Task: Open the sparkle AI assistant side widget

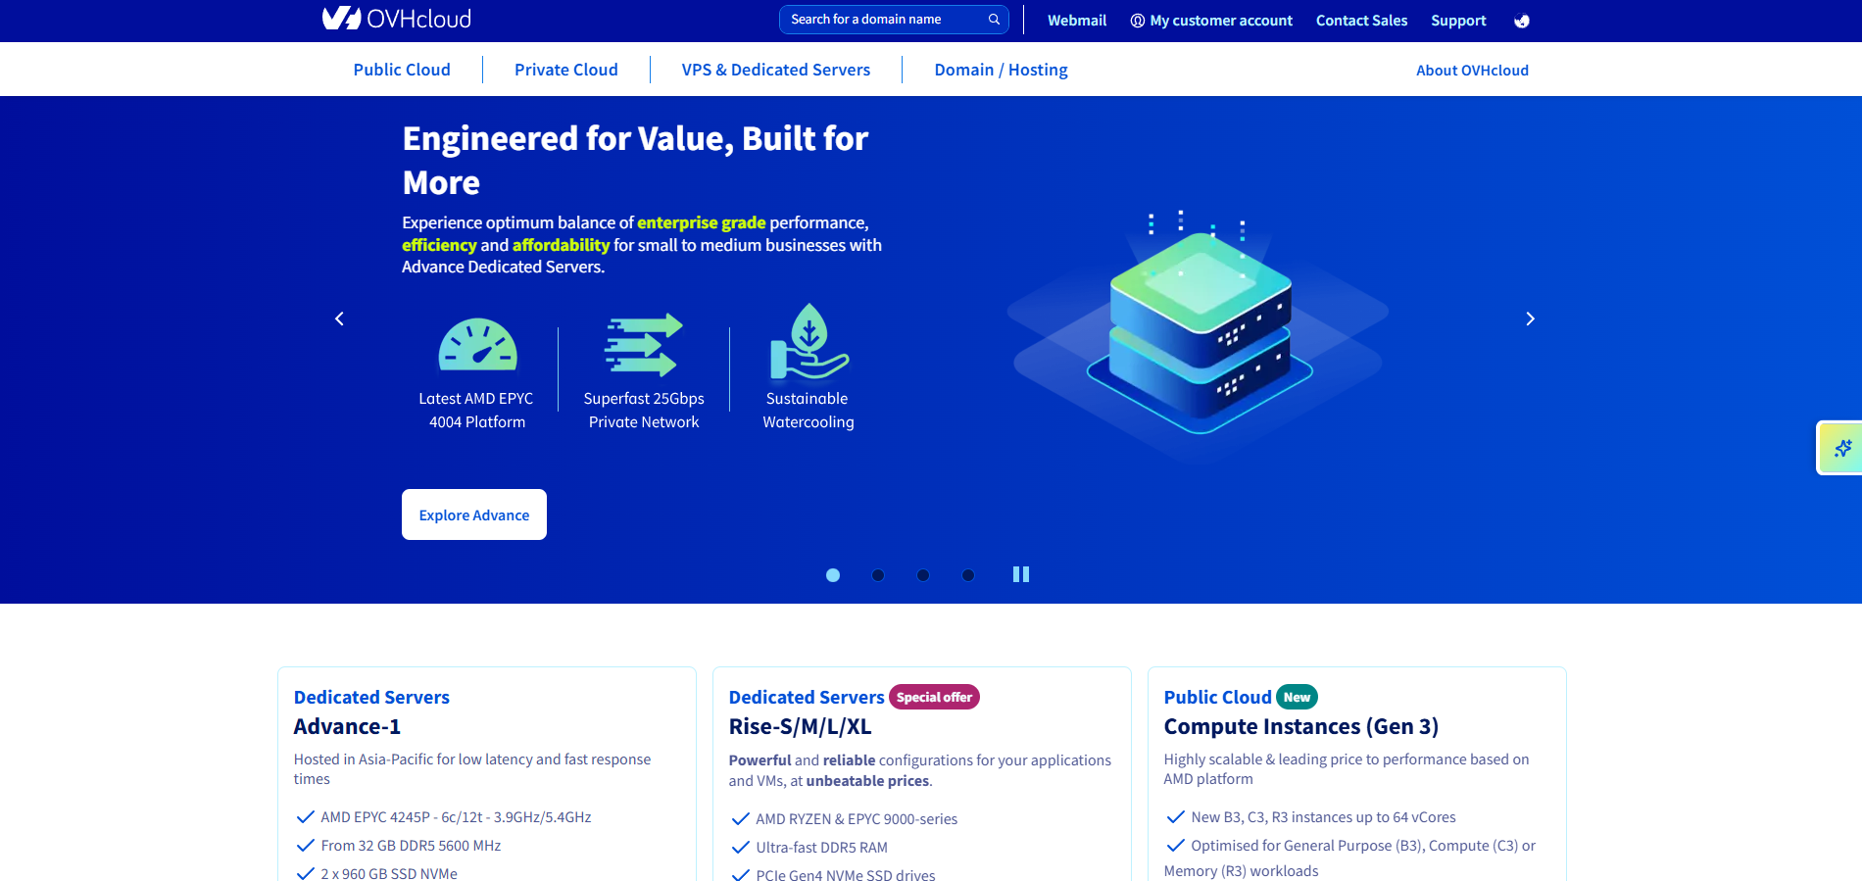Action: point(1841,448)
